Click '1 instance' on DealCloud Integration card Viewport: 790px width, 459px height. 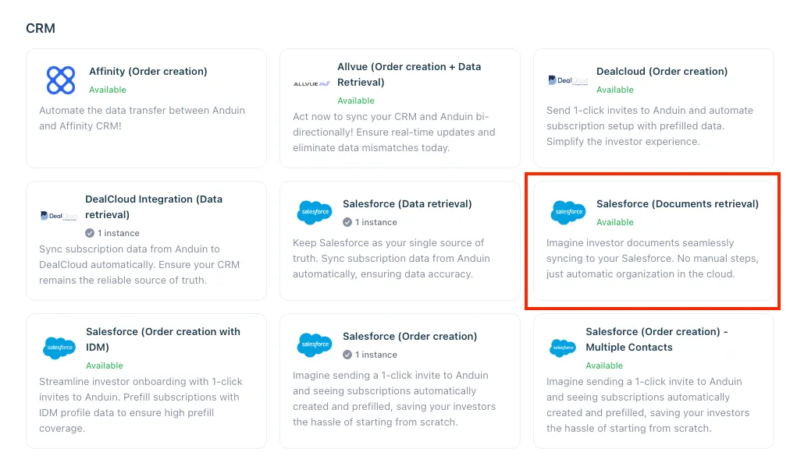click(x=119, y=233)
